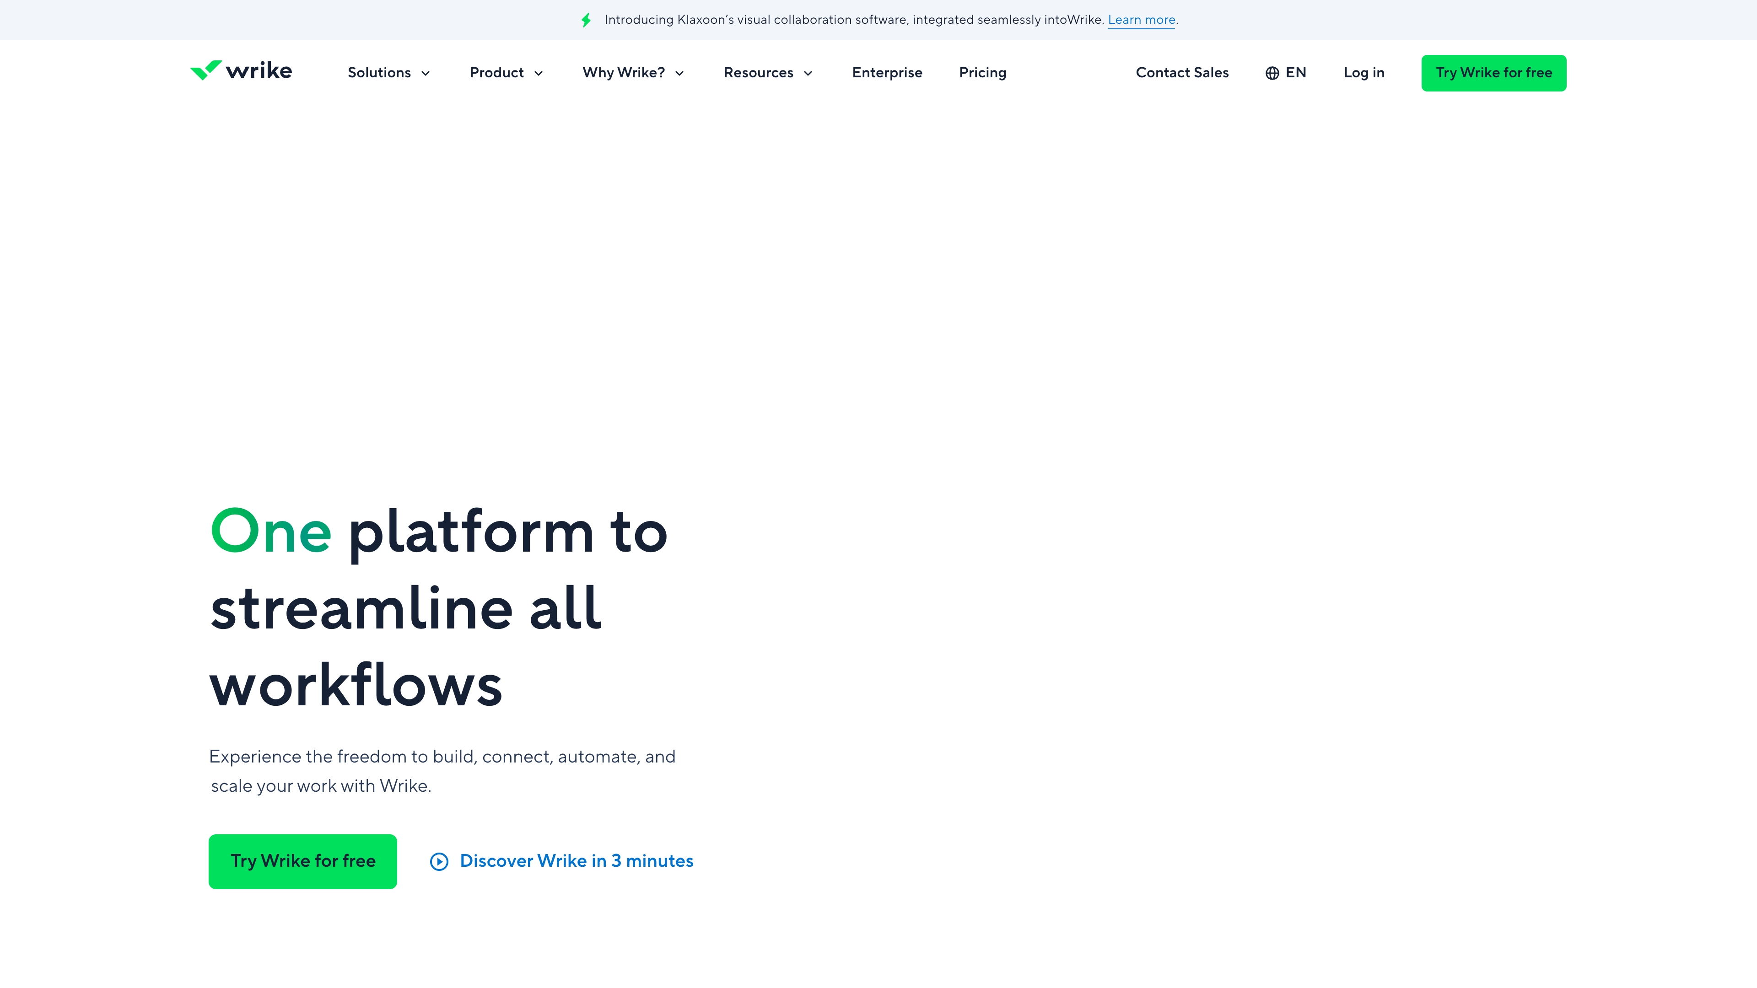Expand the Resources dropdown chevron
1757x988 pixels.
pos(808,74)
